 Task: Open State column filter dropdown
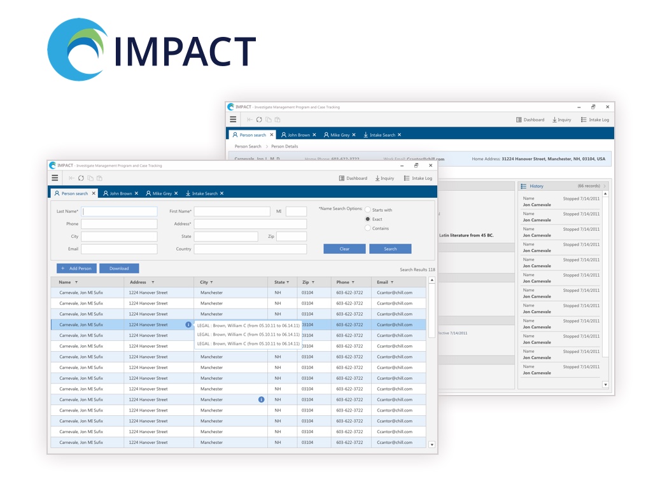tap(288, 282)
